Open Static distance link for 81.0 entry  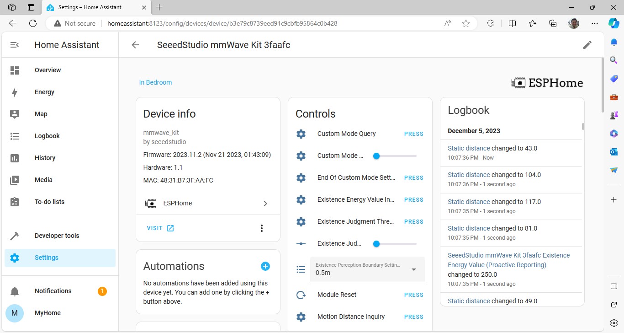click(x=469, y=228)
